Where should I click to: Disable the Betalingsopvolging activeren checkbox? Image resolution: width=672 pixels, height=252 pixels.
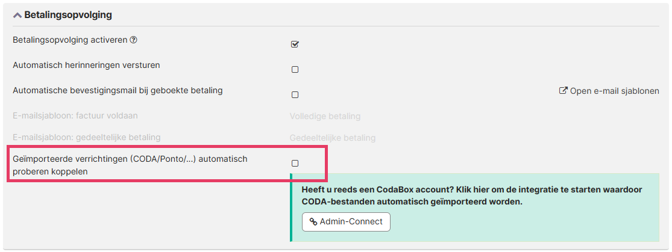295,44
